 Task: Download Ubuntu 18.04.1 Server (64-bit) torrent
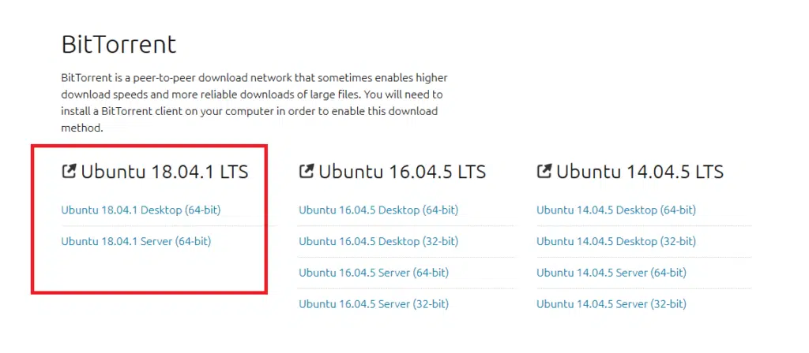click(136, 241)
